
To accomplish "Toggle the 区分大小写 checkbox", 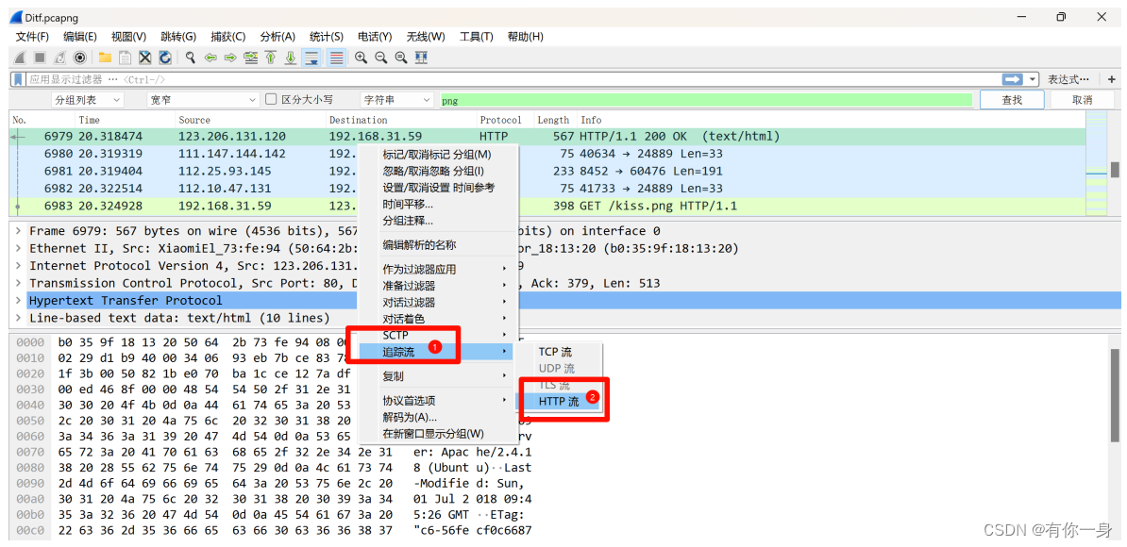I will click(x=270, y=99).
